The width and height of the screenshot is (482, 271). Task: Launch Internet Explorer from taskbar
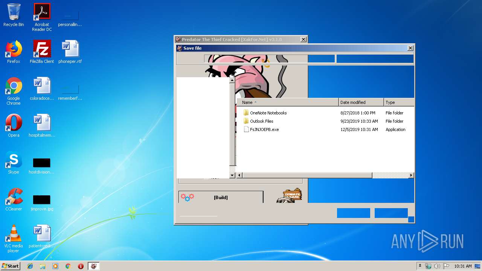pyautogui.click(x=30, y=266)
